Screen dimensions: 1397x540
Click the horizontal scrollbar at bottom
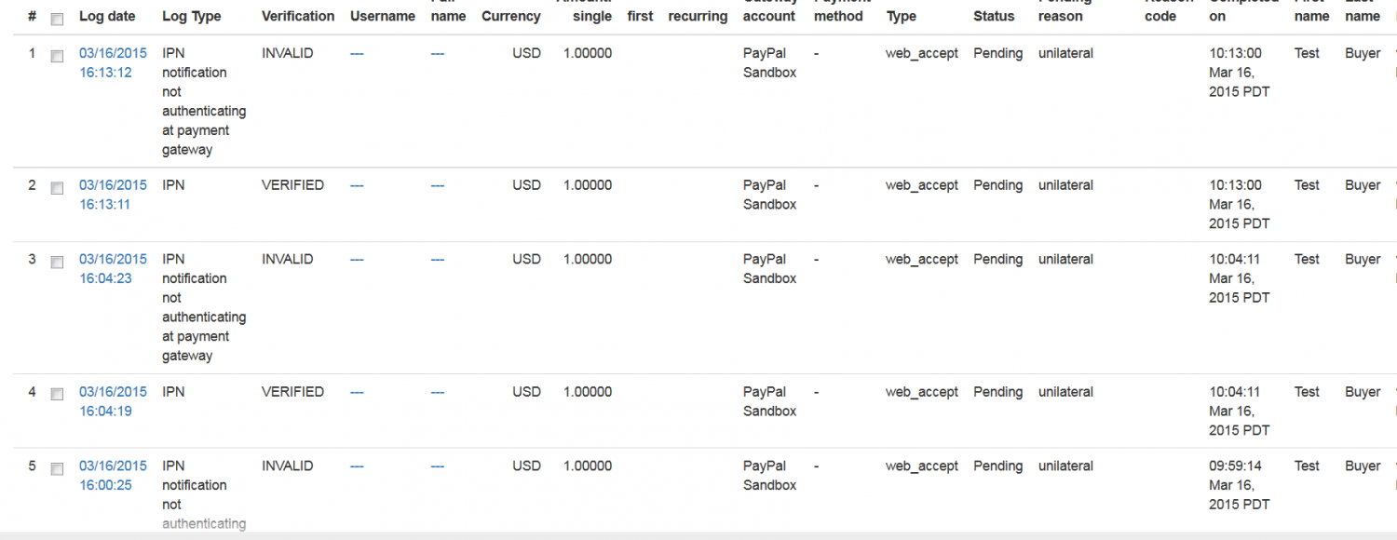pos(698,535)
